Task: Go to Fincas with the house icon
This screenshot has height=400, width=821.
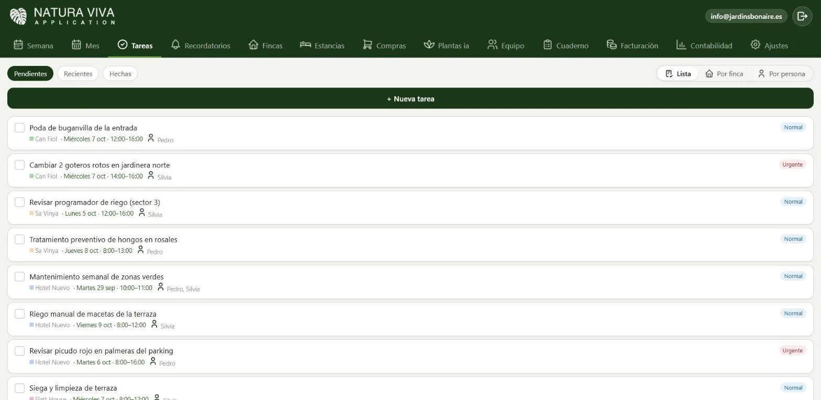Action: point(265,46)
